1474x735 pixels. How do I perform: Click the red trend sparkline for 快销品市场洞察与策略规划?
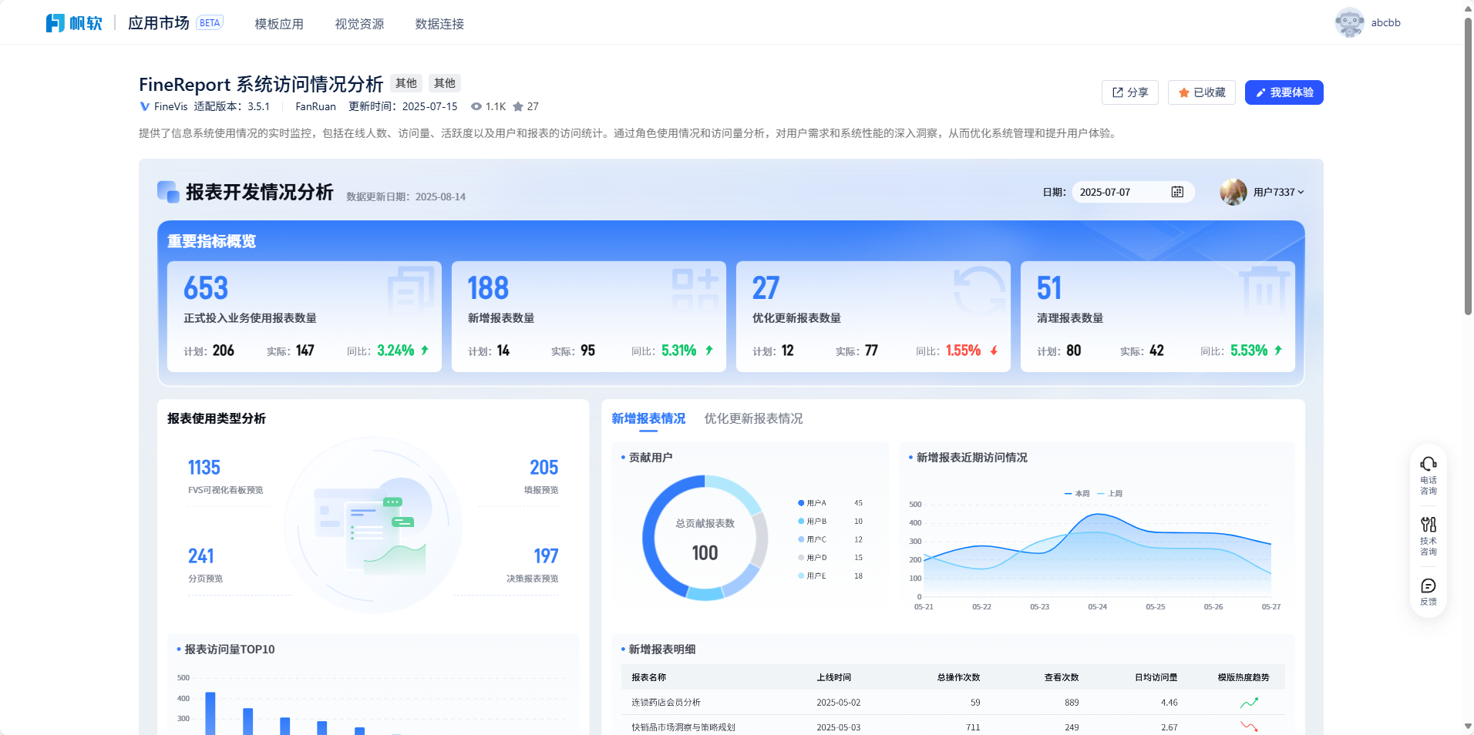(x=1249, y=727)
